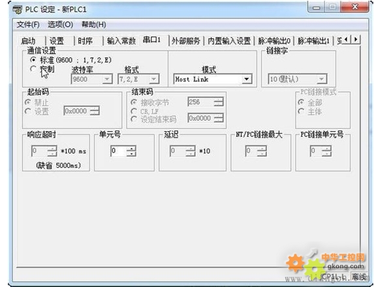
Task: Click the 单元号 number input field
Action: pos(119,151)
